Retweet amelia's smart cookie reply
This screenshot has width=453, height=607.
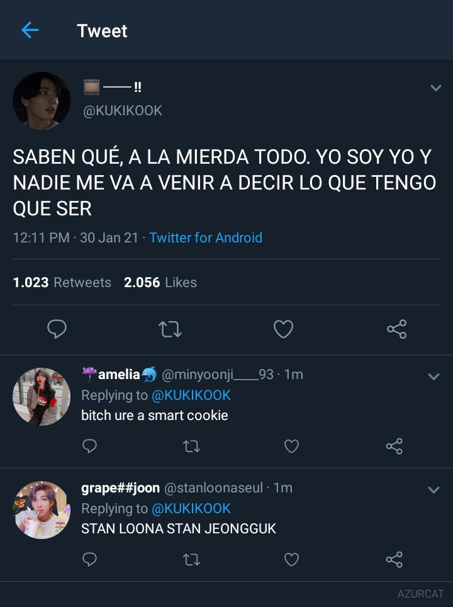191,446
